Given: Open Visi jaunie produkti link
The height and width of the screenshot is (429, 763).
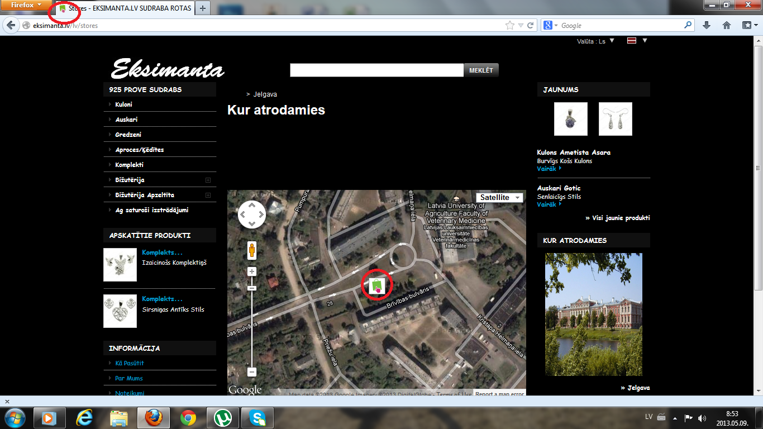Looking at the screenshot, I should [618, 218].
